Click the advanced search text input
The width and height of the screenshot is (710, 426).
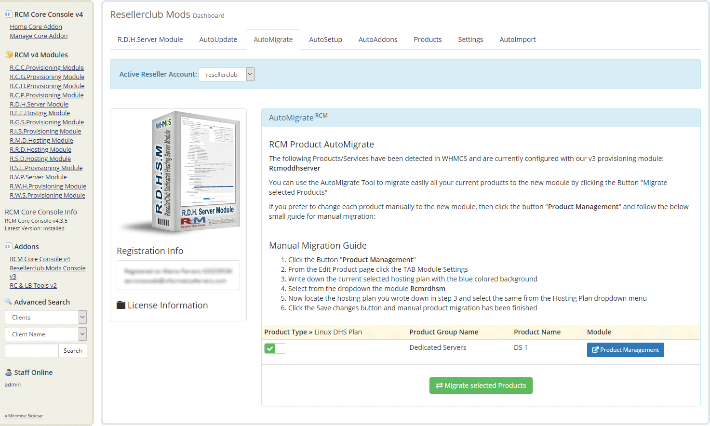coord(32,351)
